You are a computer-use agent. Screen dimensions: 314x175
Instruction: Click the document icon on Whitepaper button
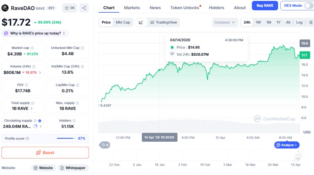tap(62, 168)
